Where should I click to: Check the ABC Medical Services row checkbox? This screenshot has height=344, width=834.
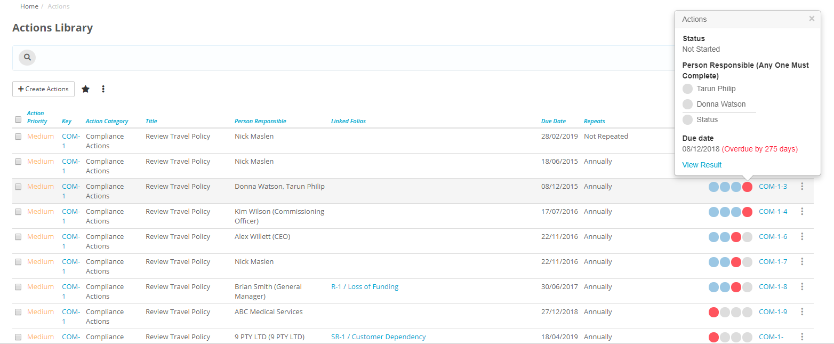click(18, 312)
